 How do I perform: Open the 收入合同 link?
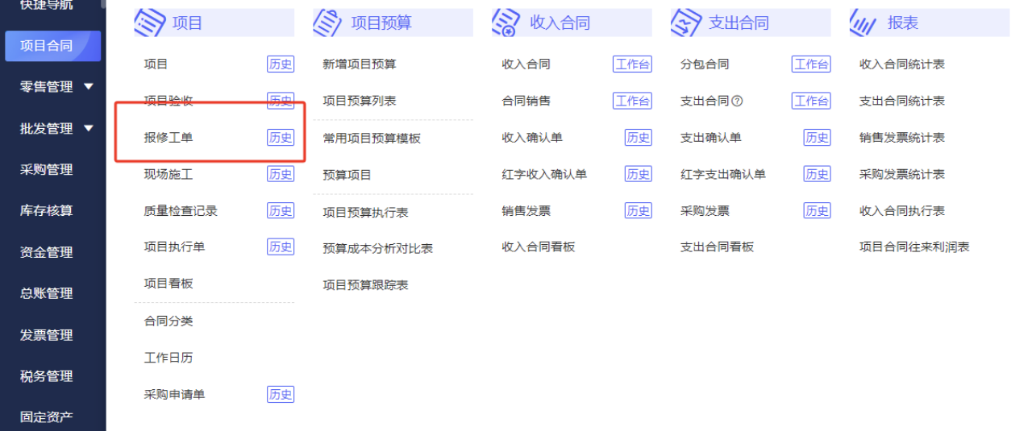point(526,64)
